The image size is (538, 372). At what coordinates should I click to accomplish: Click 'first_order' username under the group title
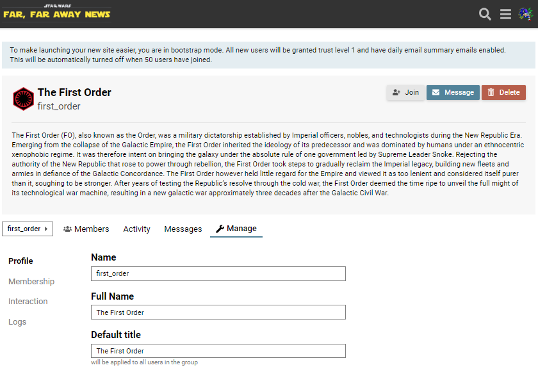[x=59, y=106]
